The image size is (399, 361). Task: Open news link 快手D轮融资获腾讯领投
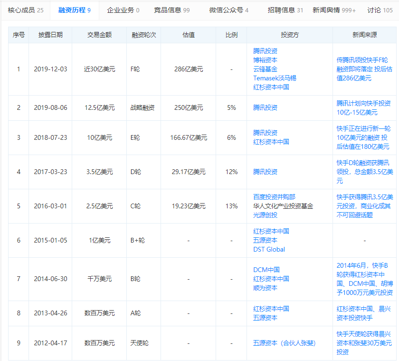pos(365,172)
